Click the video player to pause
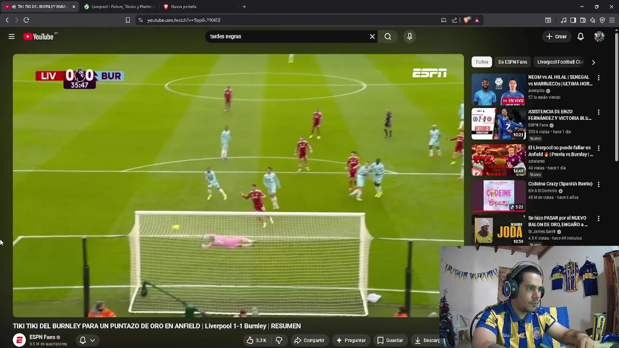The image size is (619, 348). pyautogui.click(x=238, y=186)
